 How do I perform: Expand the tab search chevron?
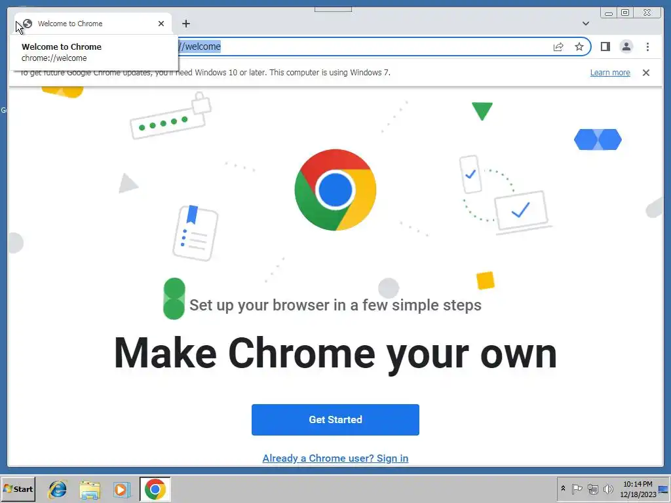[585, 24]
